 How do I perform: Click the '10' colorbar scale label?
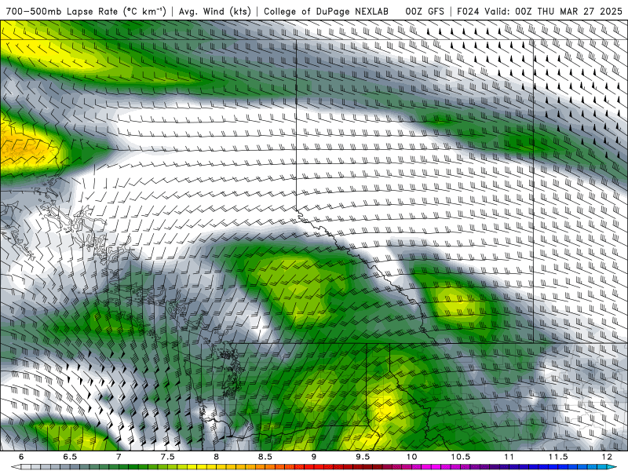411,457
